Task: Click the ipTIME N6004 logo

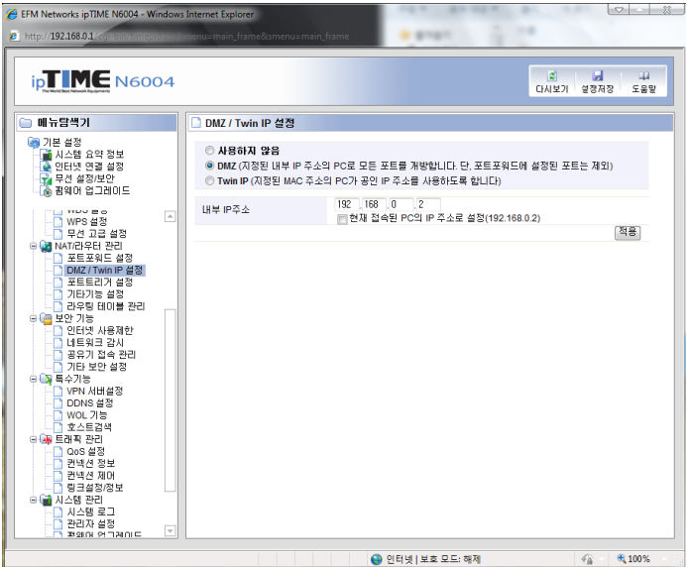Action: pos(103,81)
